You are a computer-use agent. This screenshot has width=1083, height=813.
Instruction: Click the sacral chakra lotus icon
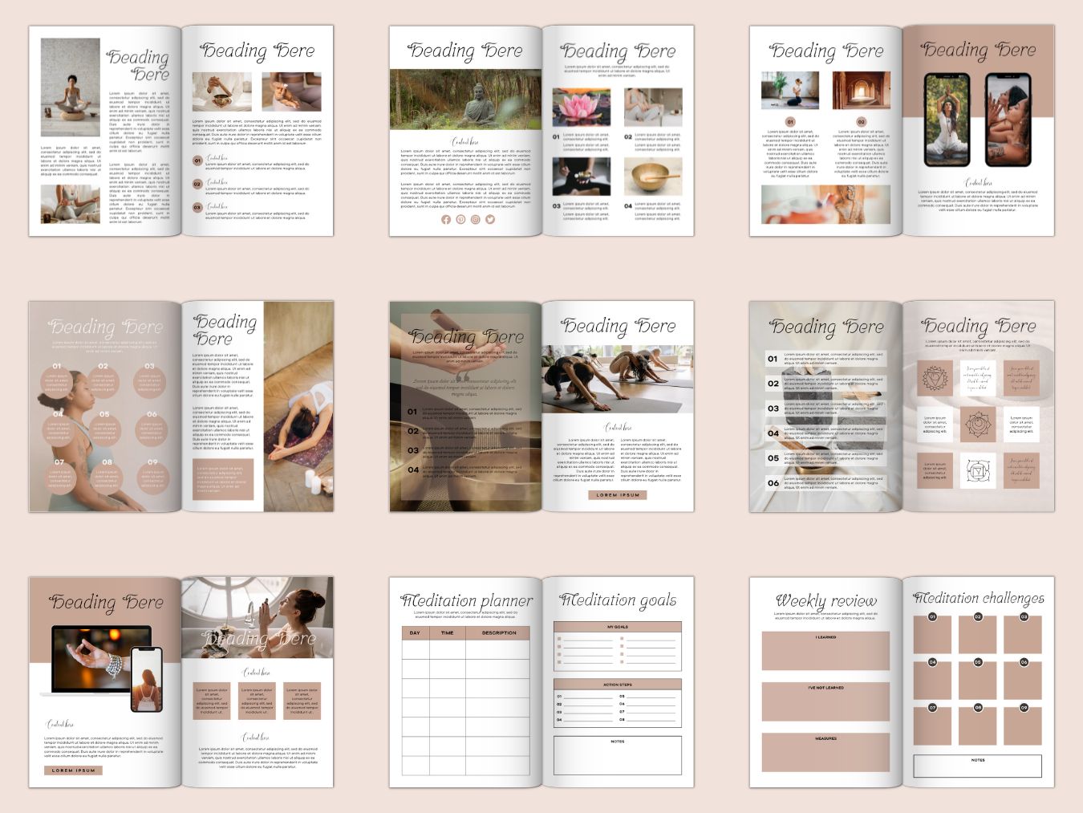[x=977, y=425]
